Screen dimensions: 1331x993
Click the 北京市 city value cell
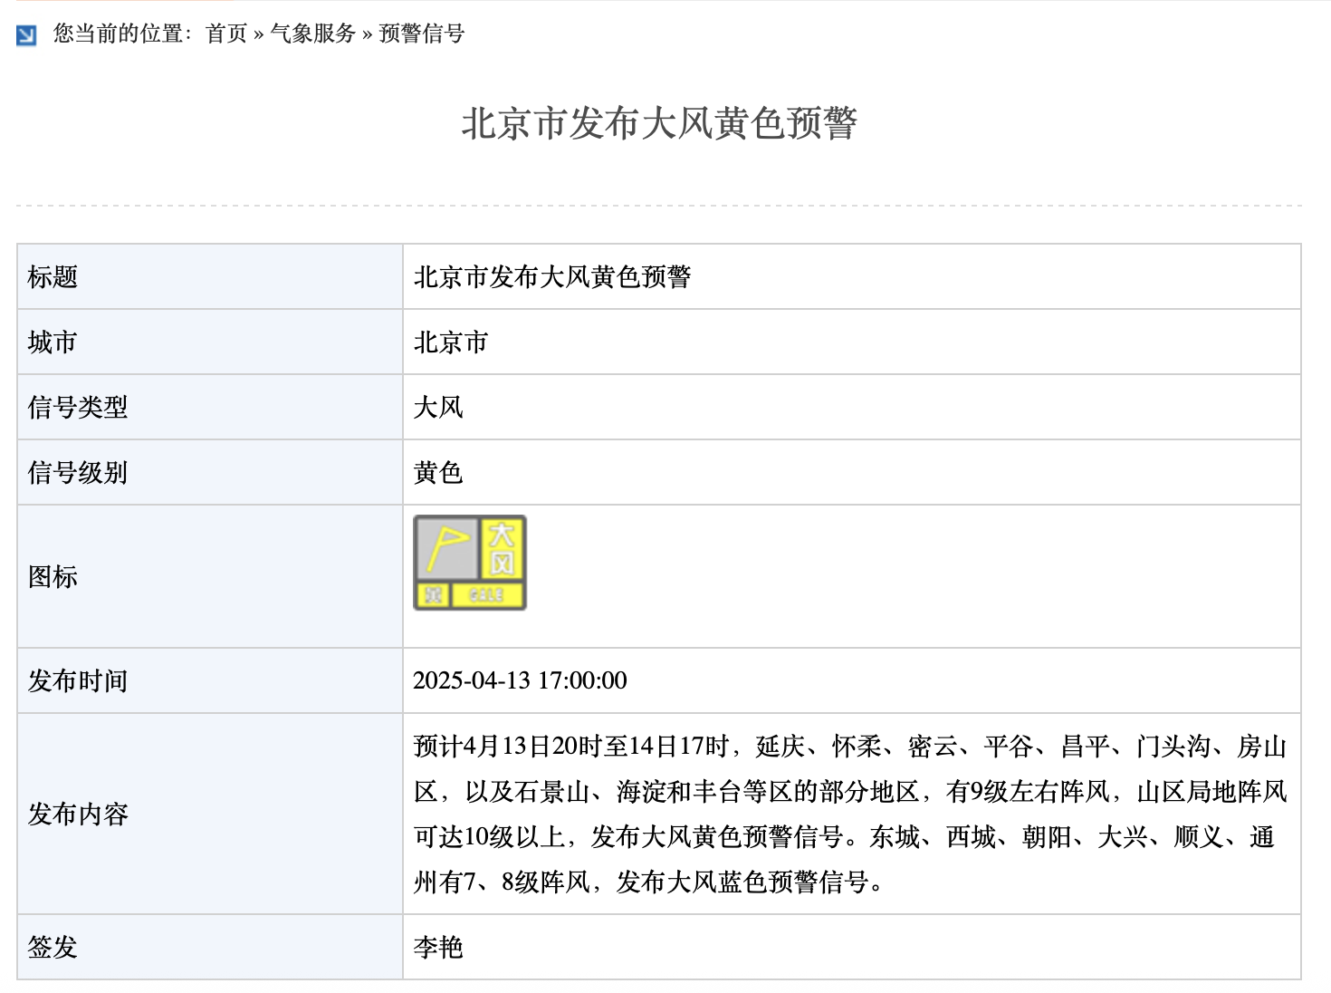(451, 342)
